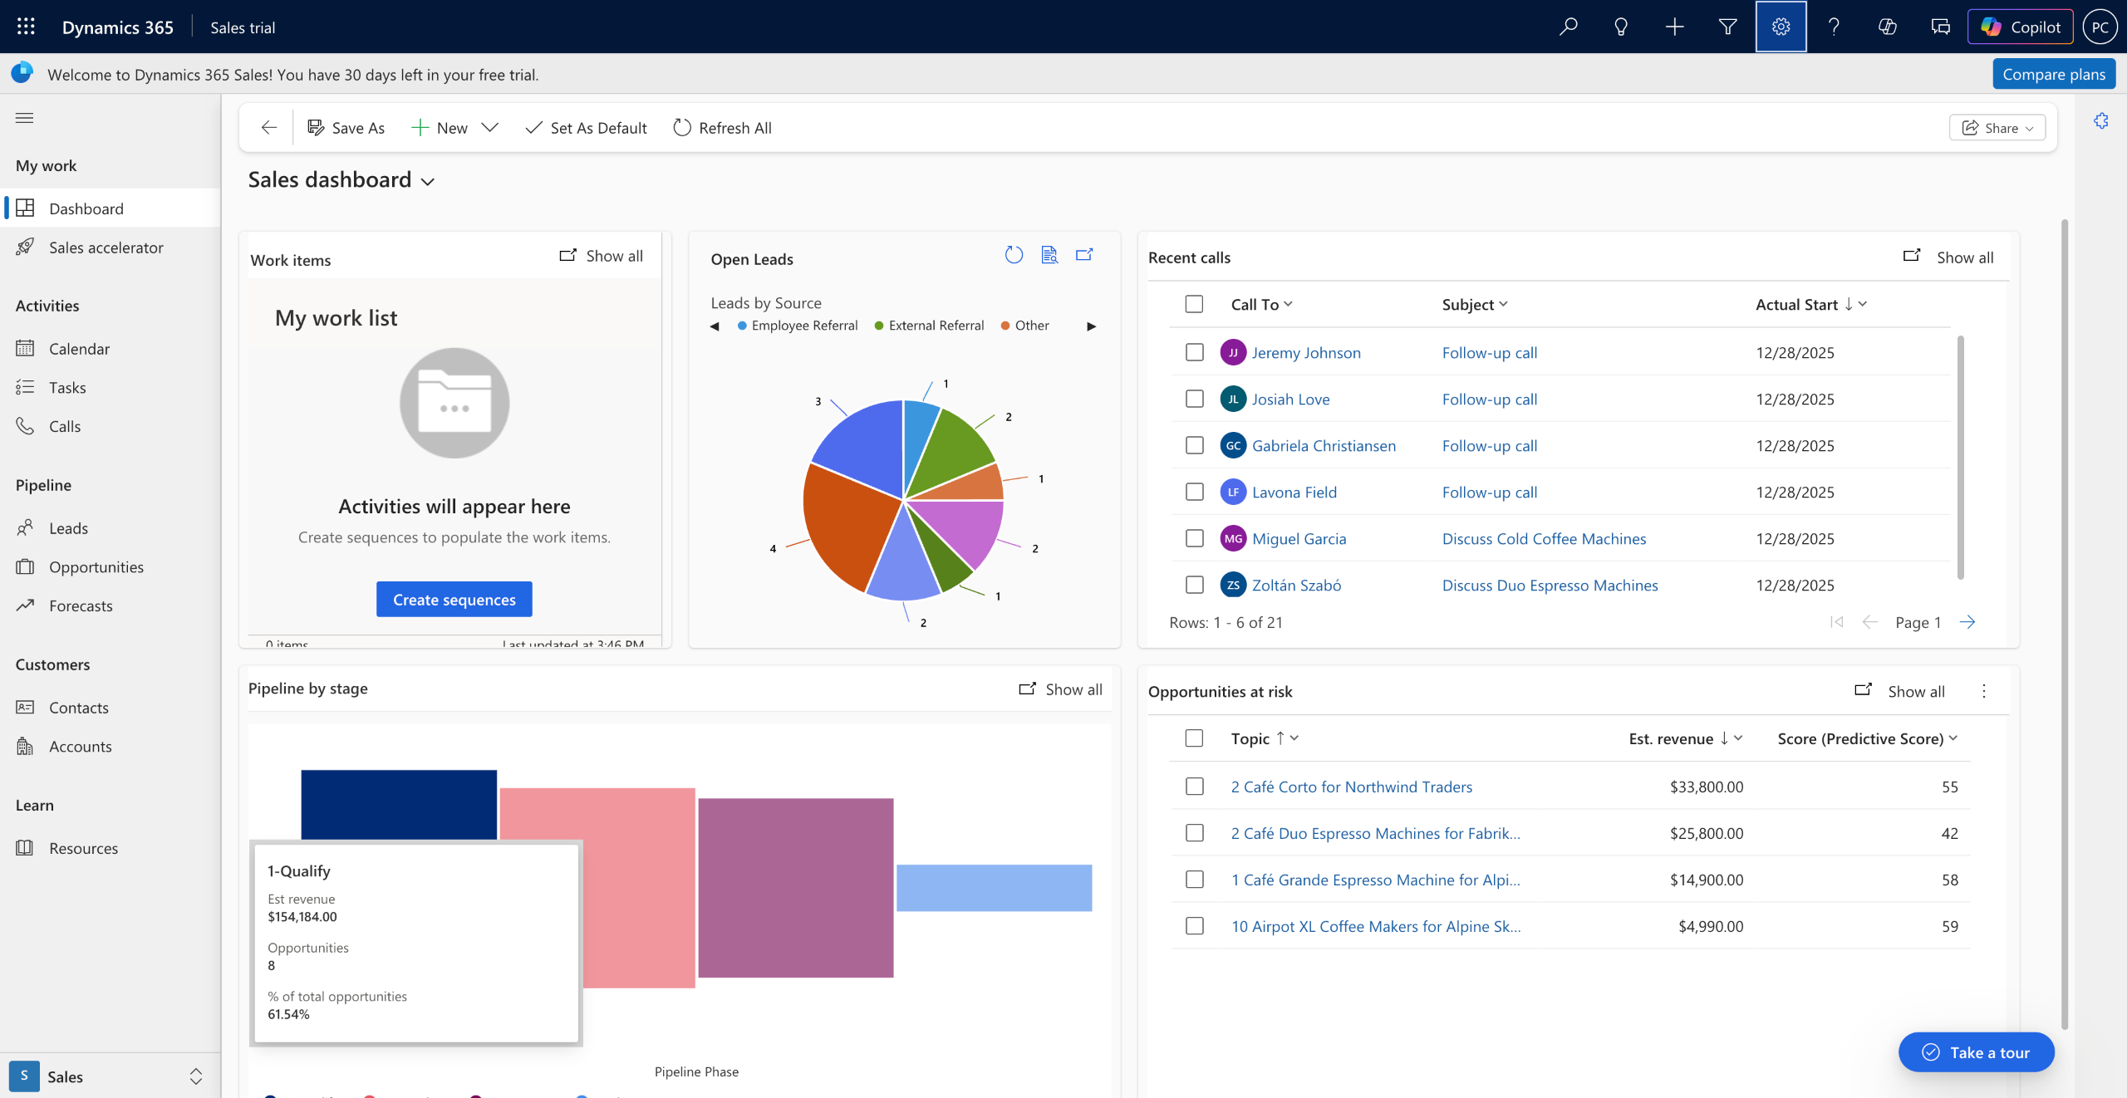Image resolution: width=2127 pixels, height=1098 pixels.
Task: Open the New button dropdown arrow
Action: [x=490, y=128]
